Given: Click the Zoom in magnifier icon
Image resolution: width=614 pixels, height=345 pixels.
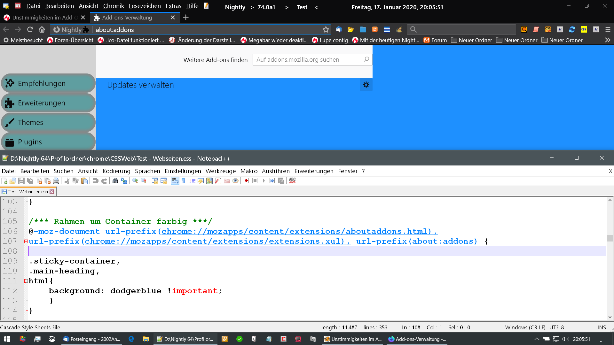Looking at the screenshot, I should 135,181.
